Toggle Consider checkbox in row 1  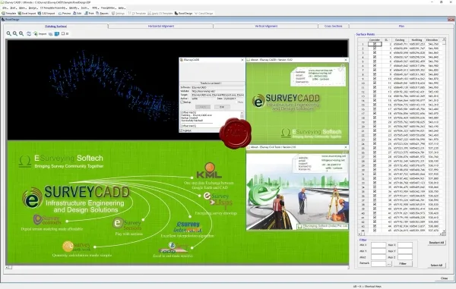click(x=375, y=44)
